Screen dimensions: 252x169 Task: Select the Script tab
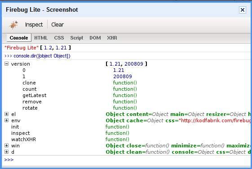pos(77,38)
